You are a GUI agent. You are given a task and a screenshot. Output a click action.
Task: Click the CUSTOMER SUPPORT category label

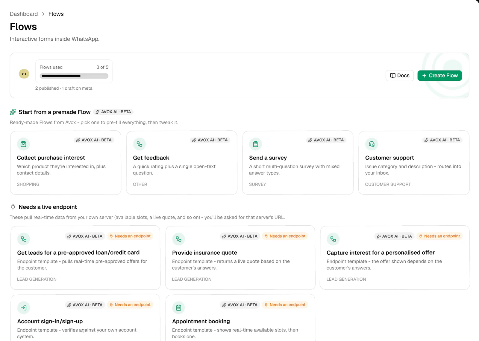tap(388, 184)
